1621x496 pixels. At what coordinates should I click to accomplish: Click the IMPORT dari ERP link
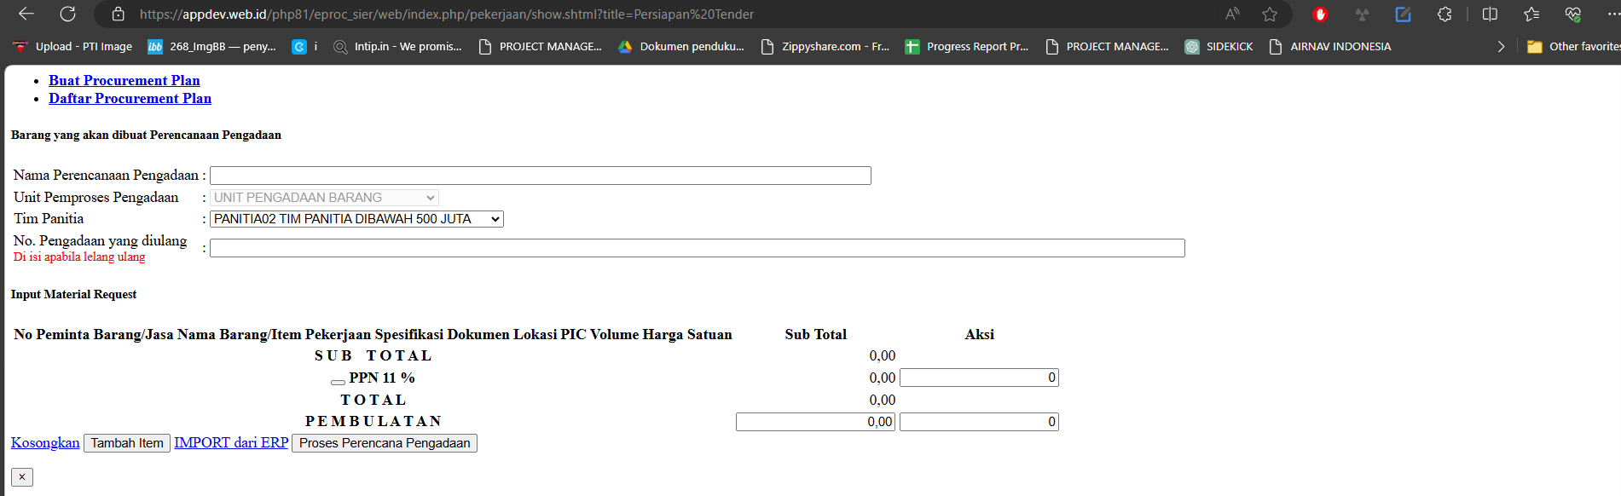pyautogui.click(x=231, y=443)
